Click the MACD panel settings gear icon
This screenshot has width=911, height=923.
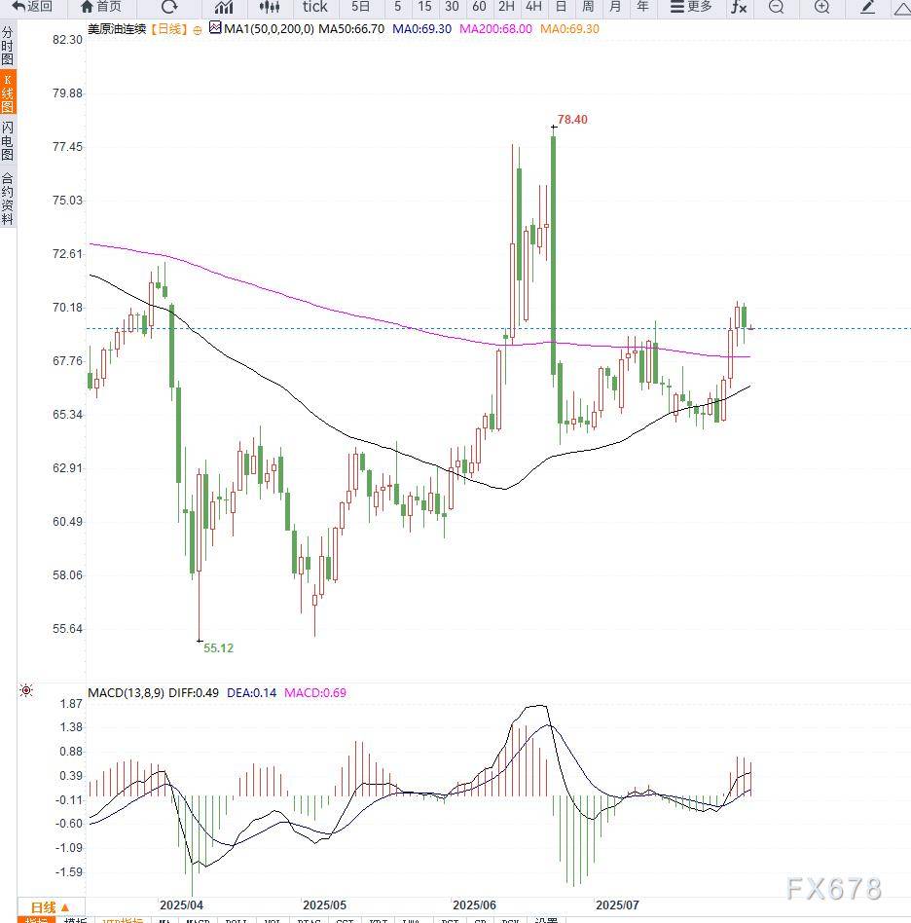coord(26,691)
